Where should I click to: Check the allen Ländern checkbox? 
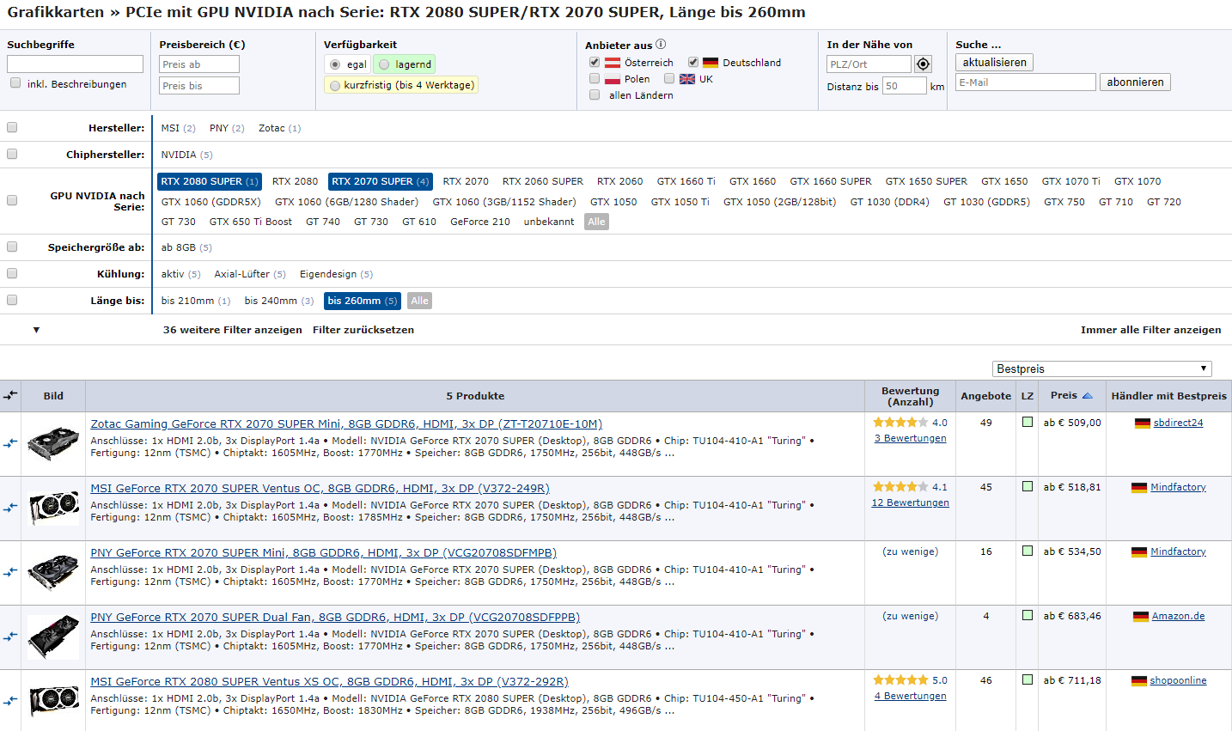(x=594, y=95)
